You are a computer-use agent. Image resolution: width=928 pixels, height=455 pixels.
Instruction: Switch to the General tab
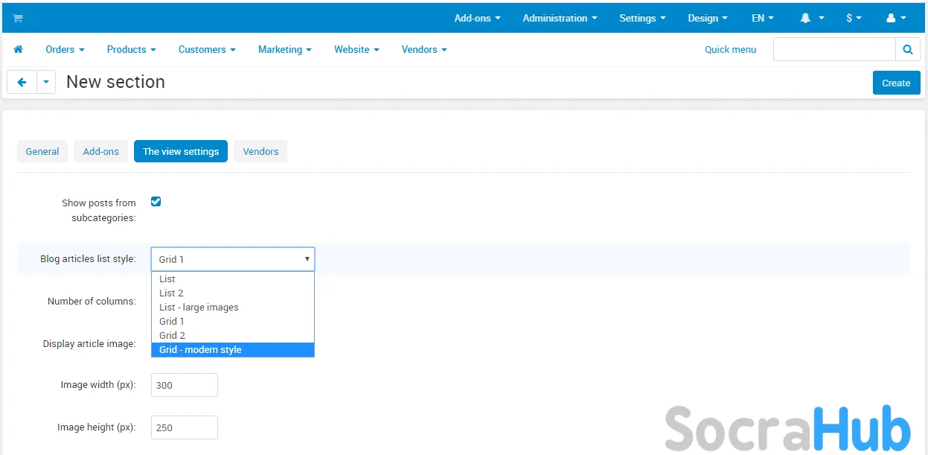[x=42, y=151]
